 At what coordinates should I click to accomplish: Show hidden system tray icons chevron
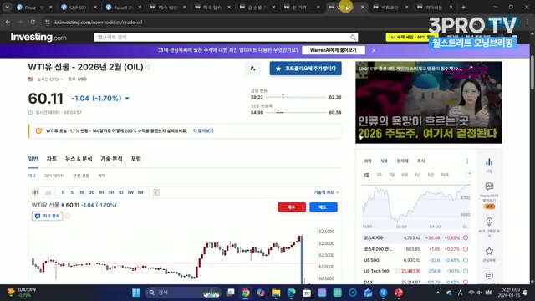point(438,293)
